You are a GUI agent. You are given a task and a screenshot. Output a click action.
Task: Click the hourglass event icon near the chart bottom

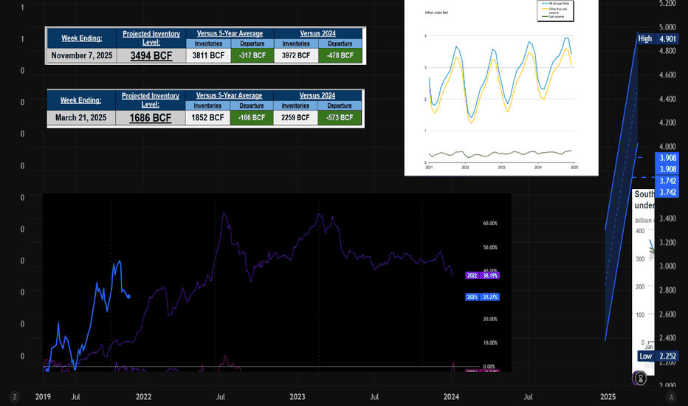pos(640,378)
